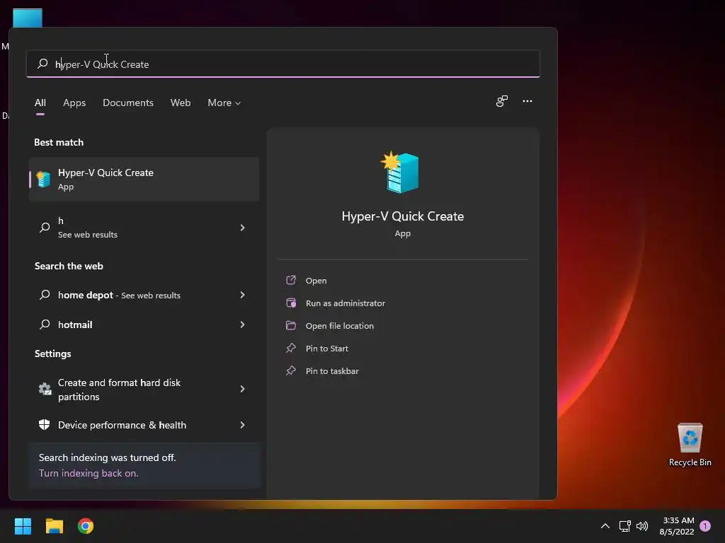Image resolution: width=725 pixels, height=543 pixels.
Task: Click Open in the detail pane
Action: pyautogui.click(x=316, y=281)
